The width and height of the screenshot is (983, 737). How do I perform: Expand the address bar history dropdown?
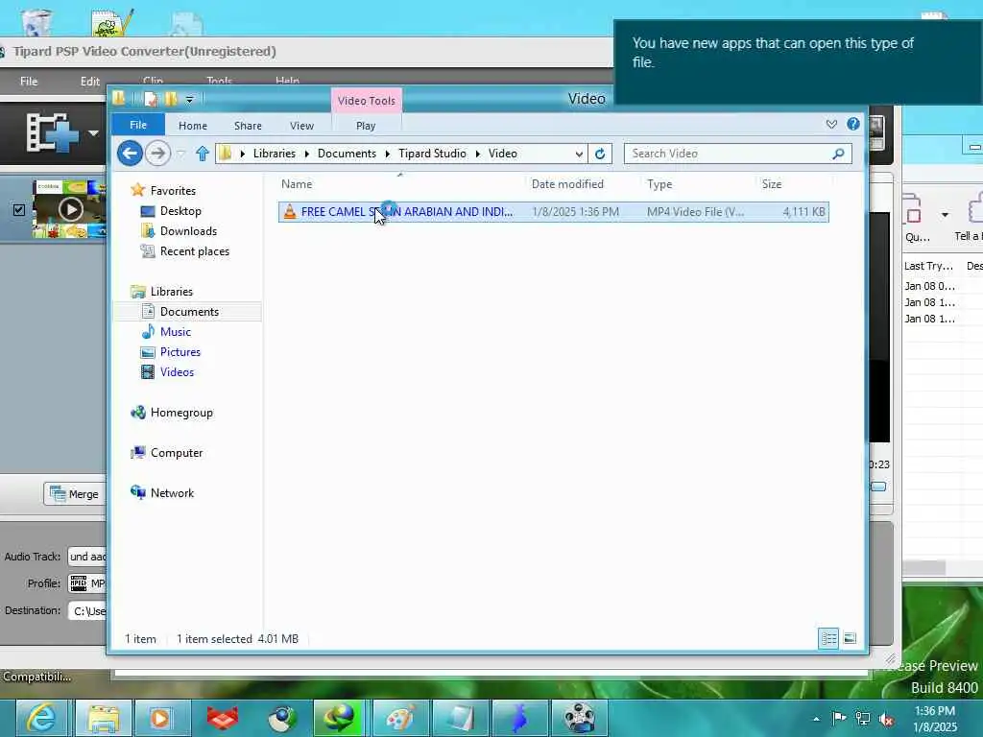tap(579, 155)
